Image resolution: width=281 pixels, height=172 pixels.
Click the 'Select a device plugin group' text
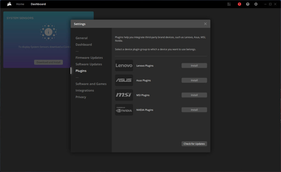(155, 49)
